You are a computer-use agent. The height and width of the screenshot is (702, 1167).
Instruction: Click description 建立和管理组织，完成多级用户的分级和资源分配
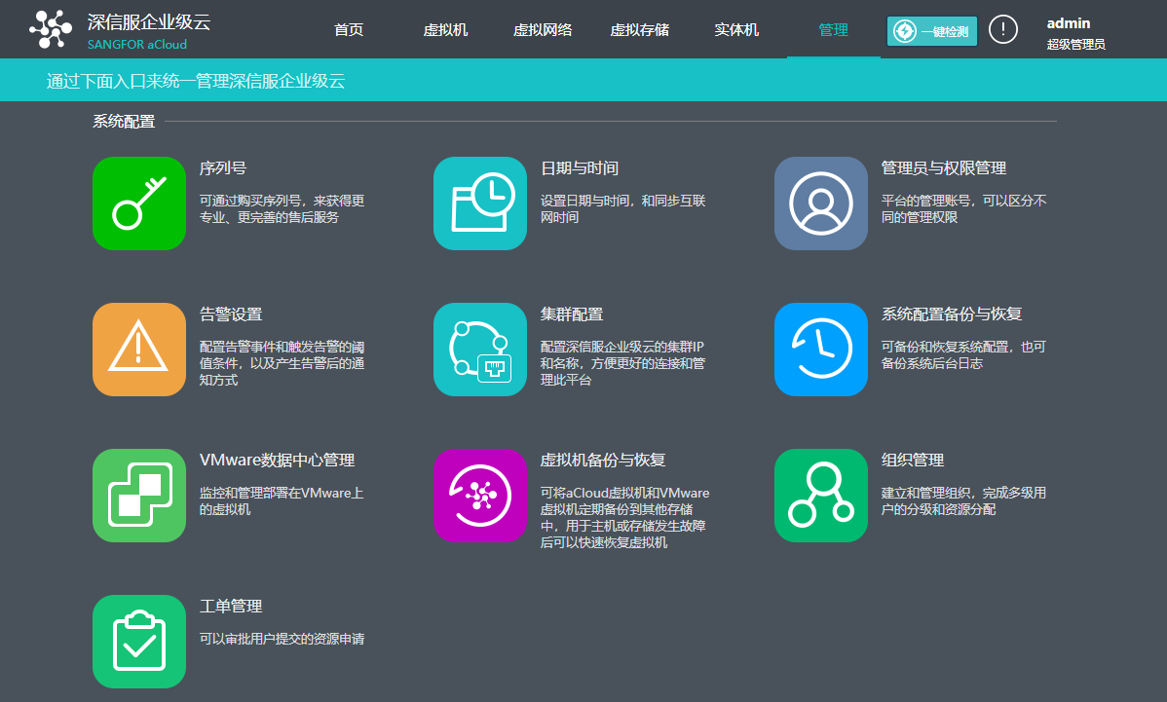coord(963,501)
